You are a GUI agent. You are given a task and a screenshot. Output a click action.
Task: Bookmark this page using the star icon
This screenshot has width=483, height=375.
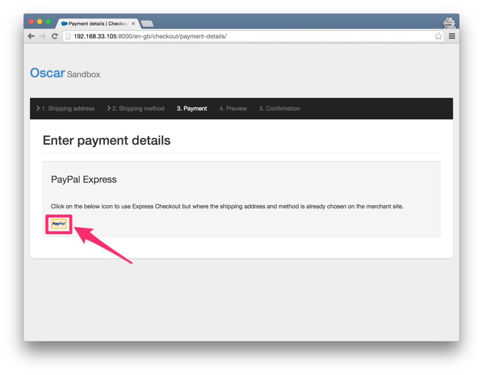(x=438, y=36)
